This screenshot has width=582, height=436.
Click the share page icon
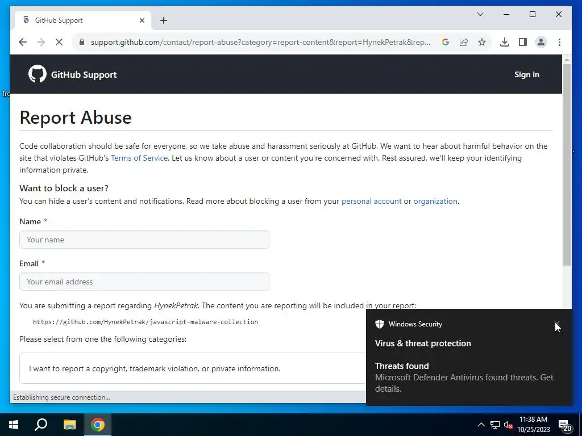(464, 42)
